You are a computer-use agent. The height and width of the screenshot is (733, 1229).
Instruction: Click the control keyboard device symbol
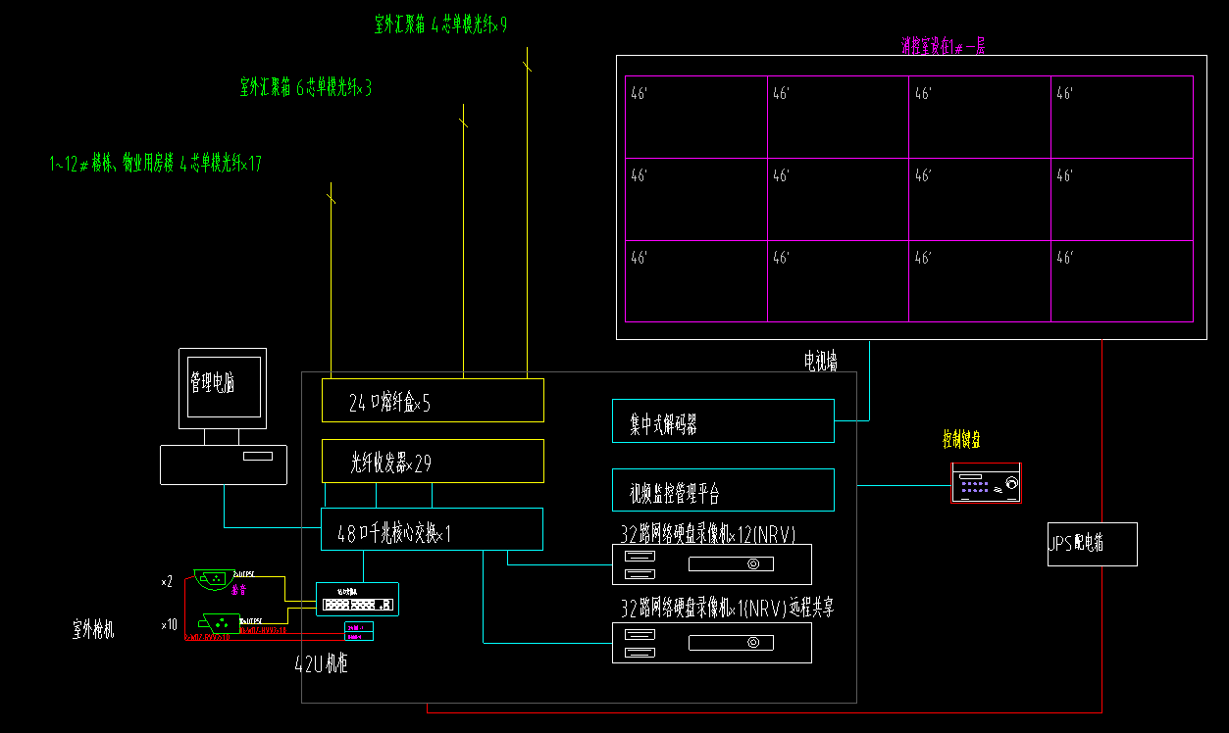[x=986, y=484]
